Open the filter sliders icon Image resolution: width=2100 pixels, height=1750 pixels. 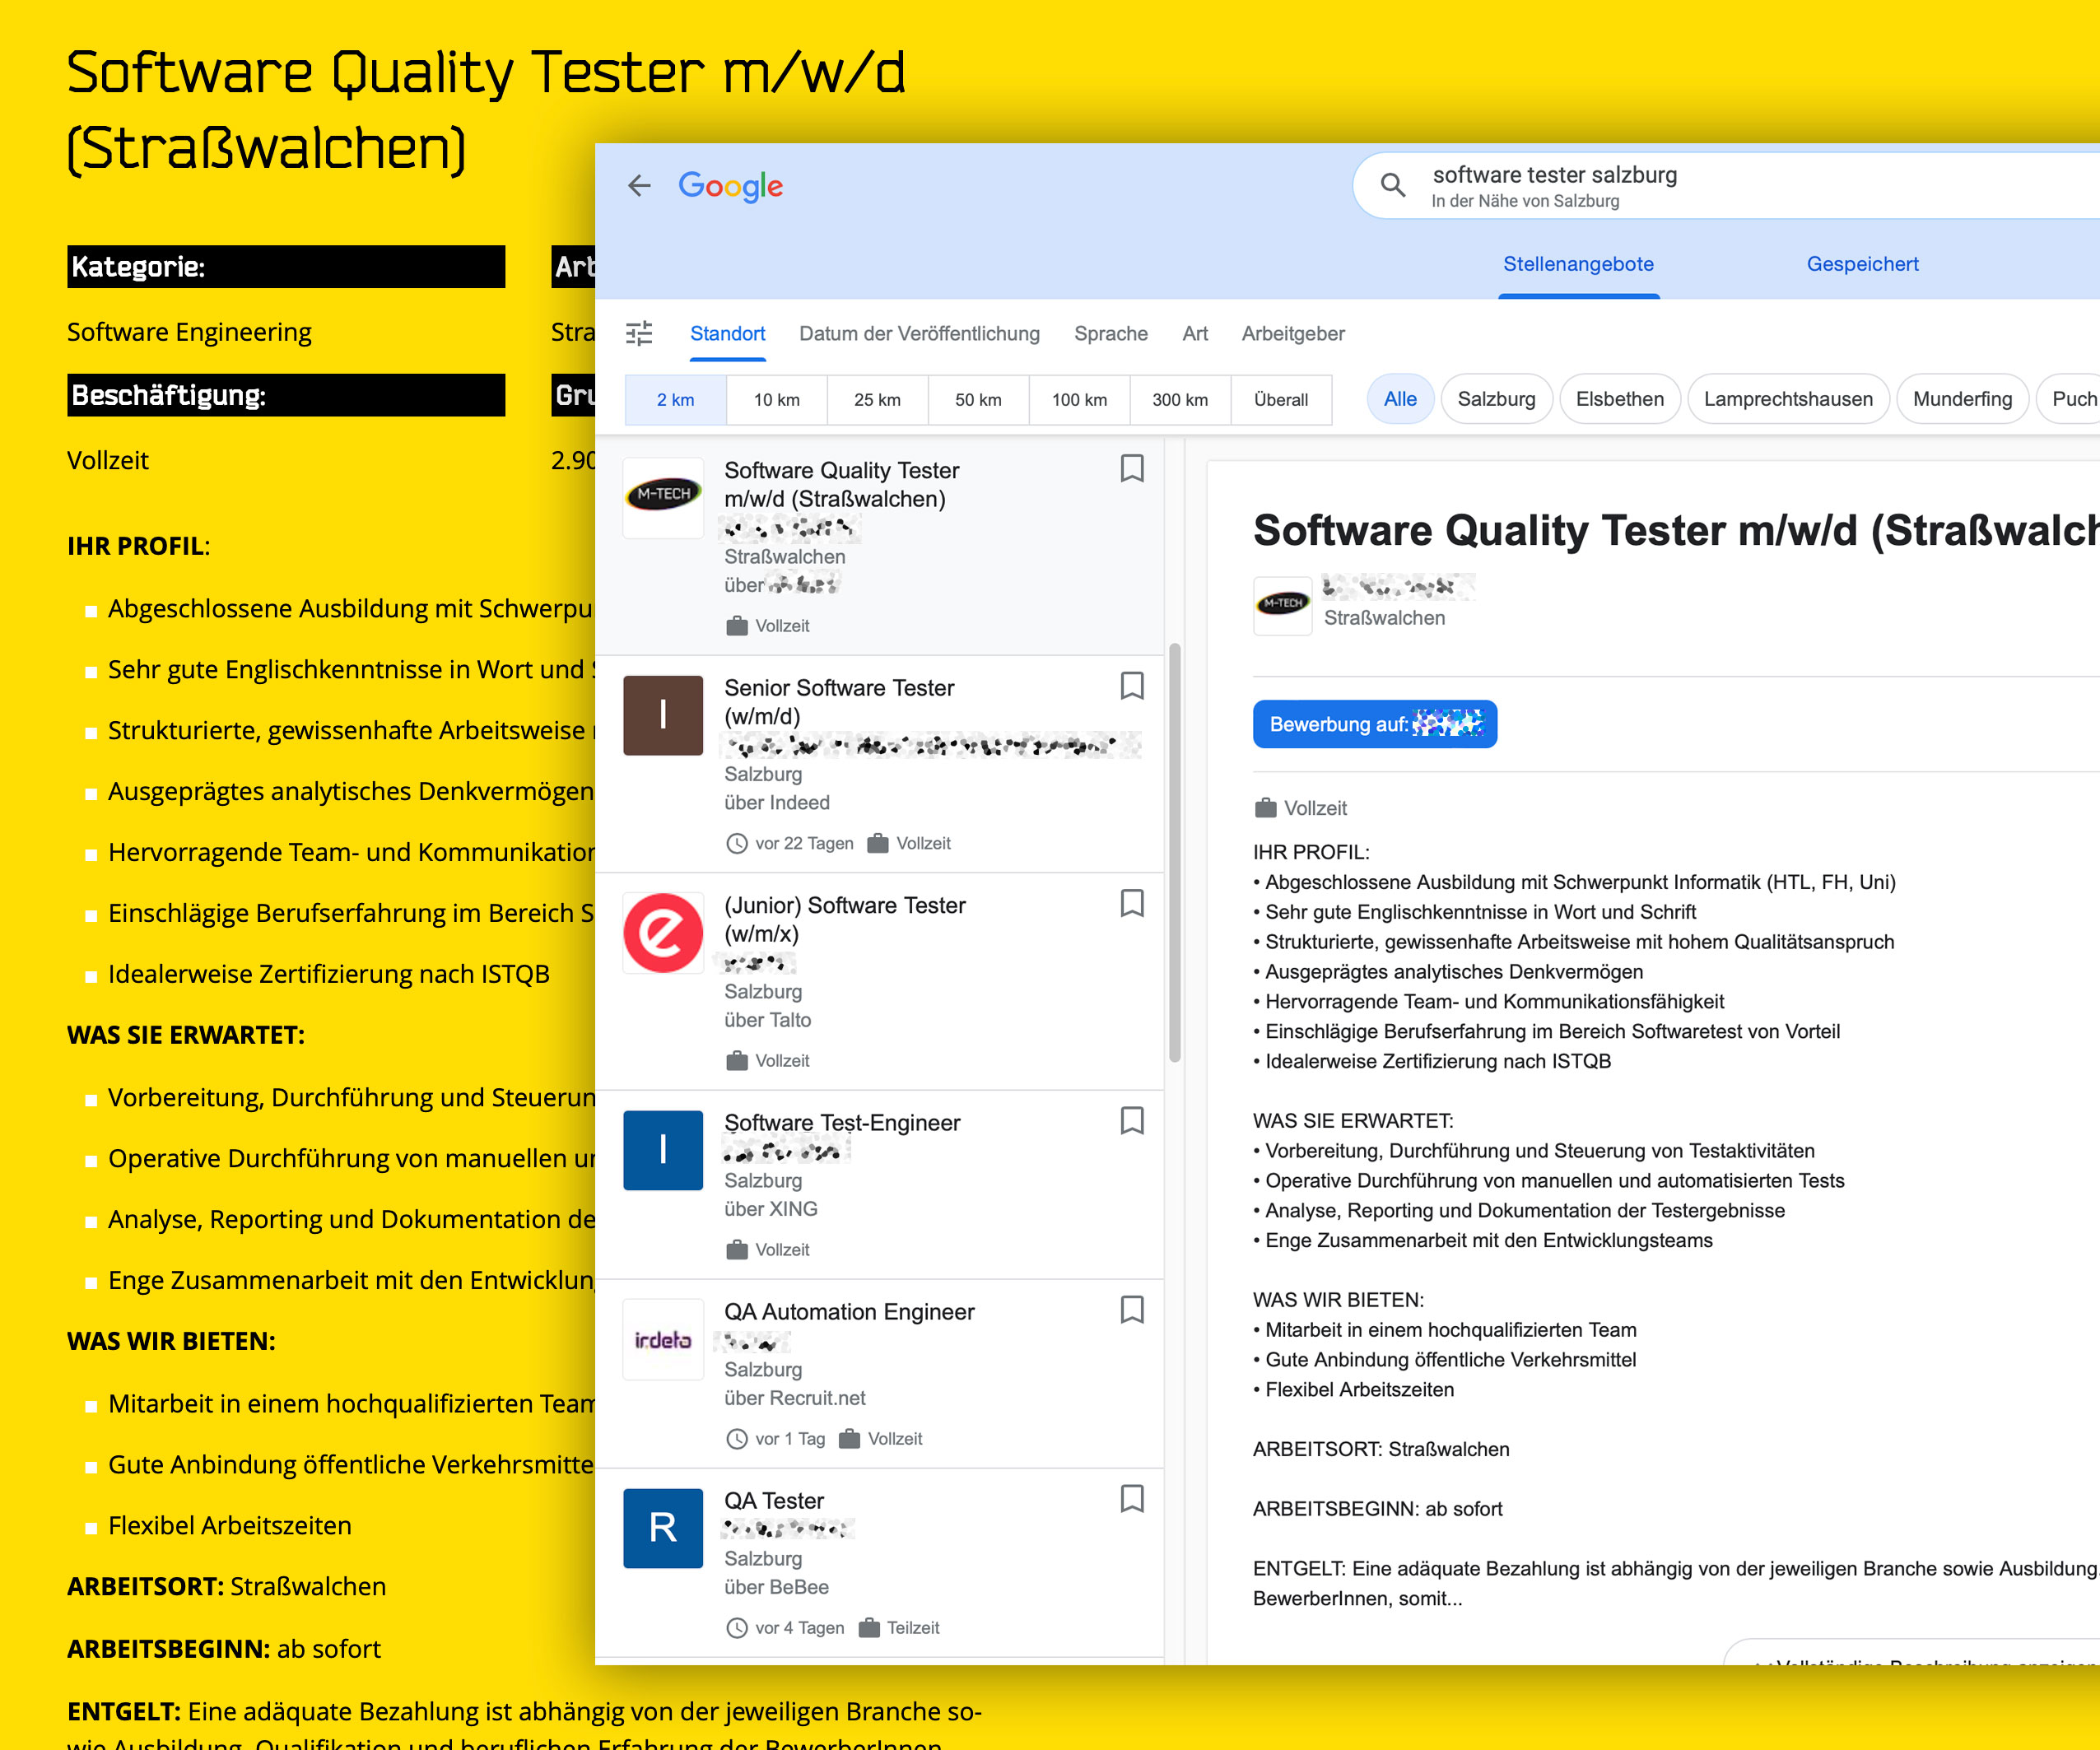tap(639, 333)
